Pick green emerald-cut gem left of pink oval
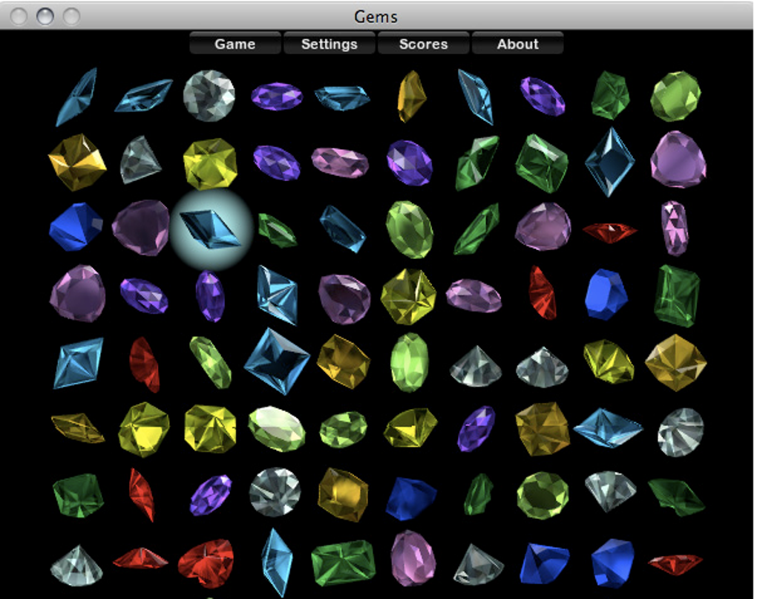 click(343, 563)
